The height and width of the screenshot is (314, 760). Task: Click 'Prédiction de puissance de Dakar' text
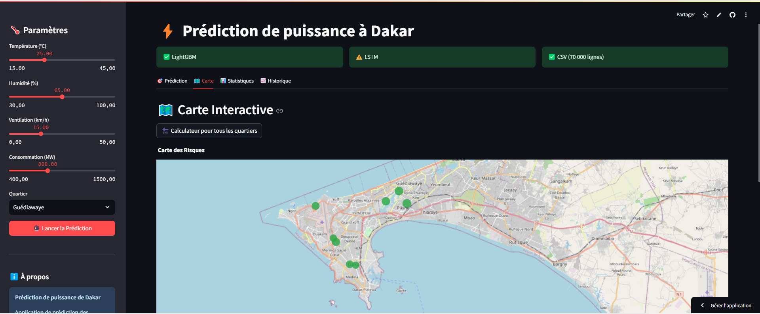[58, 297]
